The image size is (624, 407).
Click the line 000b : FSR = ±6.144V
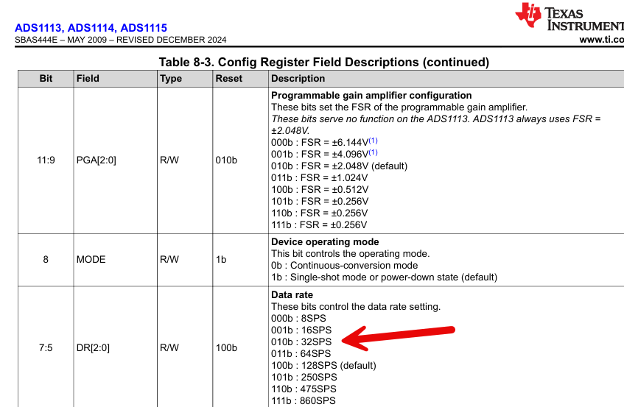coord(320,142)
